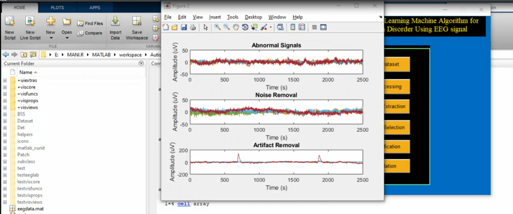
Task: Click Up One Level folder icon
Action: (24, 55)
